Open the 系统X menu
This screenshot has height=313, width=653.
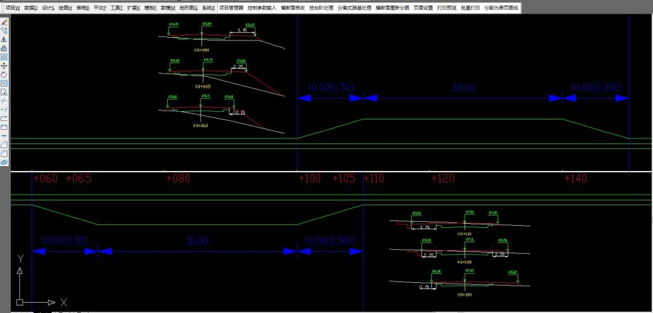208,8
